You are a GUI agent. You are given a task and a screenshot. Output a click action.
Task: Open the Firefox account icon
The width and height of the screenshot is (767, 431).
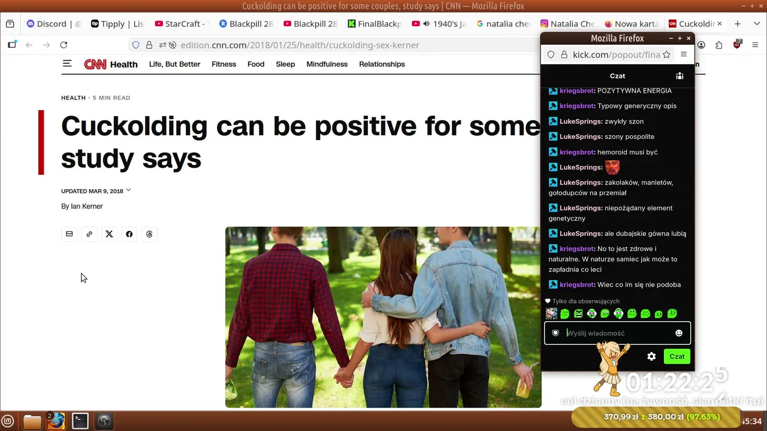click(x=701, y=45)
